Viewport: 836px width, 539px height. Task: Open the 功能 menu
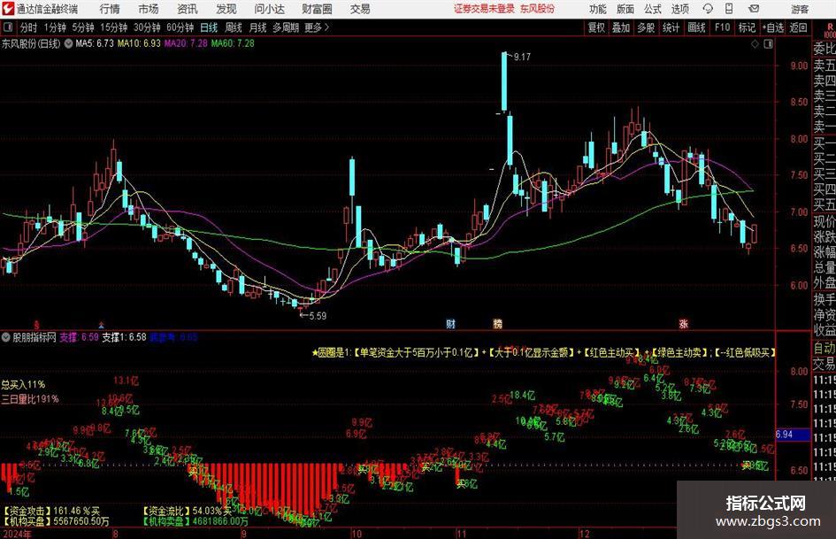point(598,9)
